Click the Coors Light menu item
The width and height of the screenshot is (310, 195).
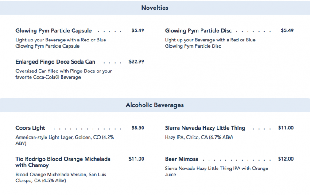coord(31,128)
